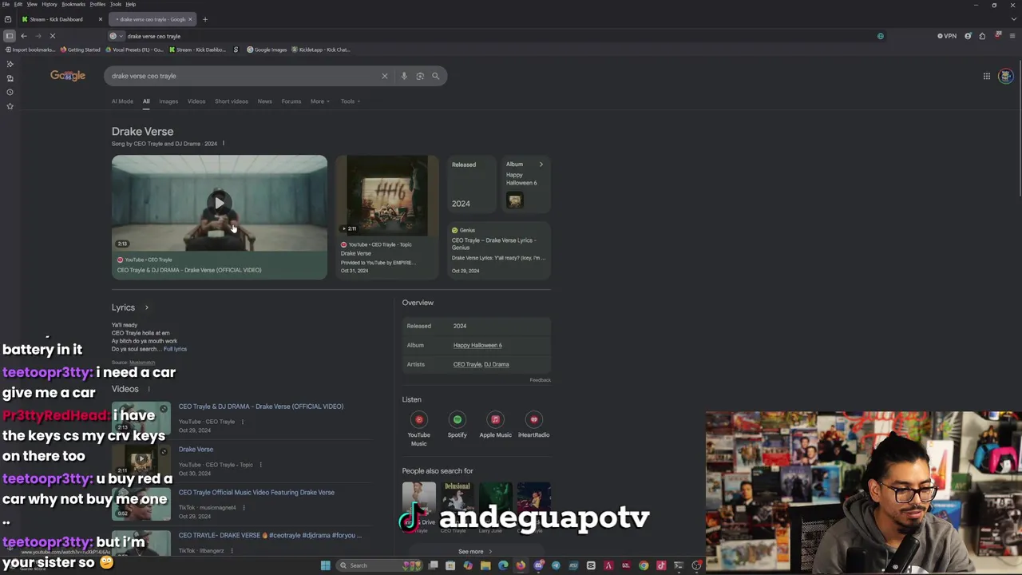Image resolution: width=1022 pixels, height=575 pixels.
Task: Open File Explorer in the taskbar
Action: pos(485,565)
